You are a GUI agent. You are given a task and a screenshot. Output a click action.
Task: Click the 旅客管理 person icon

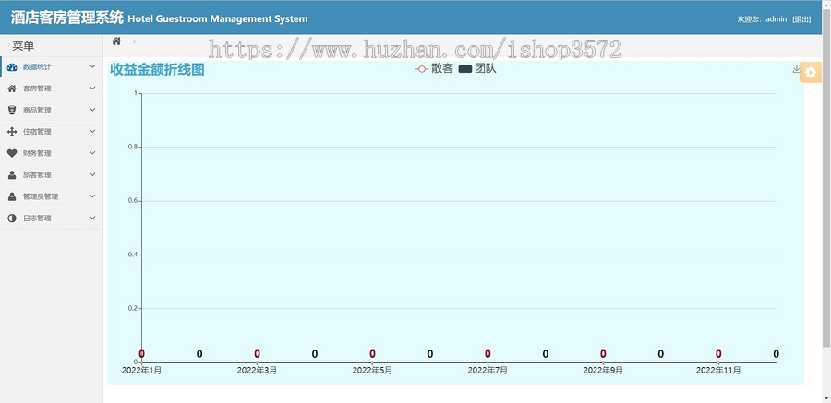[12, 175]
